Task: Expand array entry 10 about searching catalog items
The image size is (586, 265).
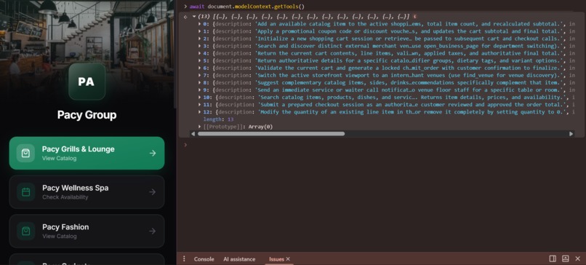Action: (x=200, y=98)
